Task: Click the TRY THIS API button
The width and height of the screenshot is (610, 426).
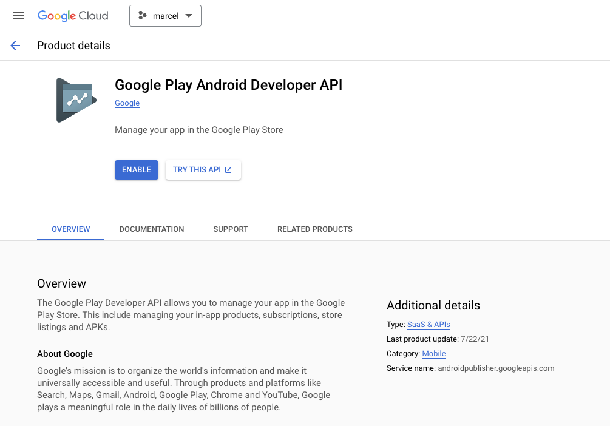Action: pyautogui.click(x=203, y=170)
